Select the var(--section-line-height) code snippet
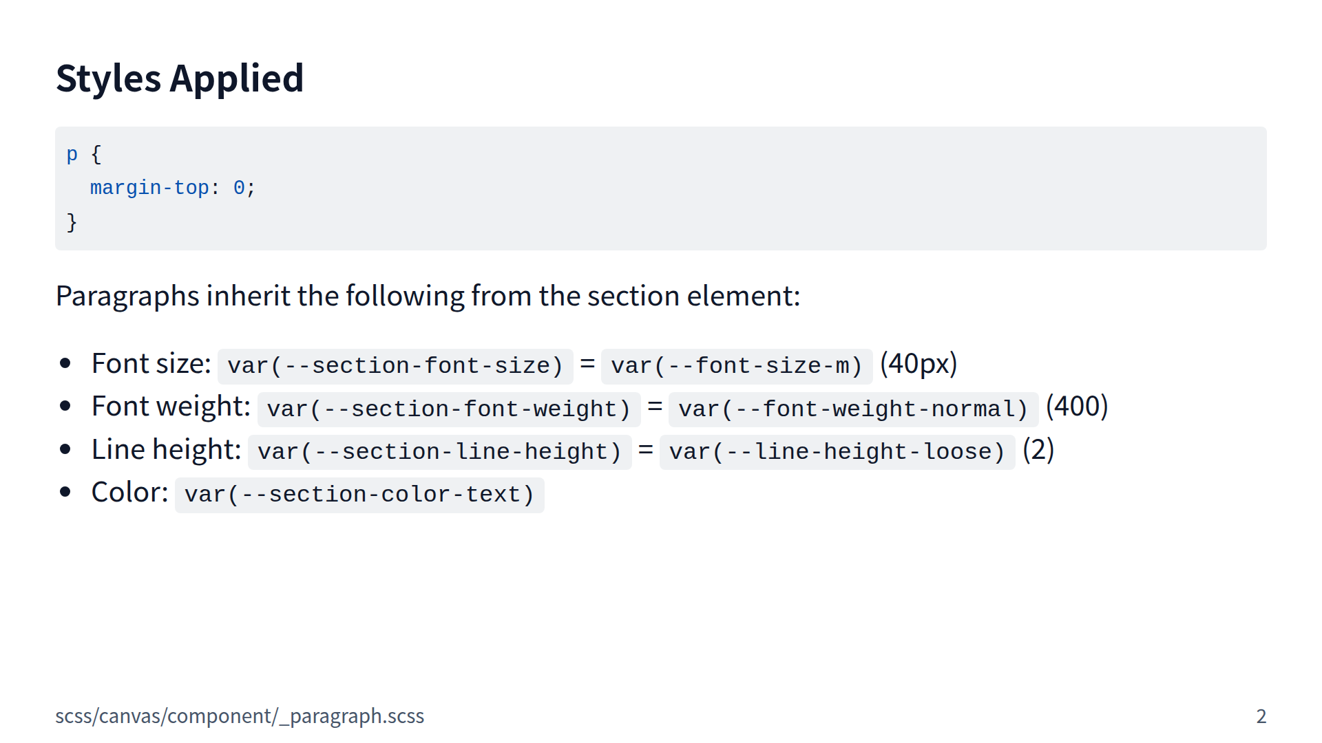 pos(439,452)
